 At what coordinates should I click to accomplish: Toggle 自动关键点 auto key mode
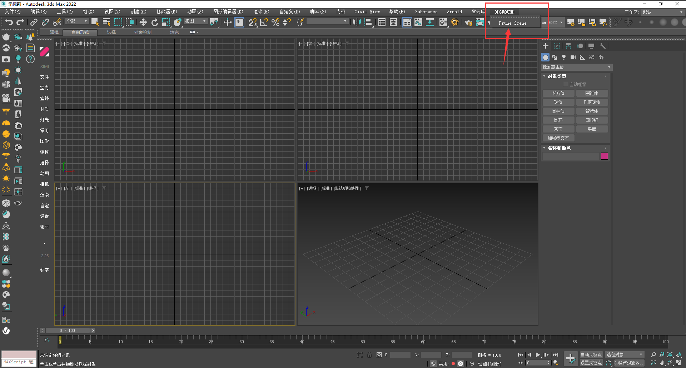(x=591, y=355)
